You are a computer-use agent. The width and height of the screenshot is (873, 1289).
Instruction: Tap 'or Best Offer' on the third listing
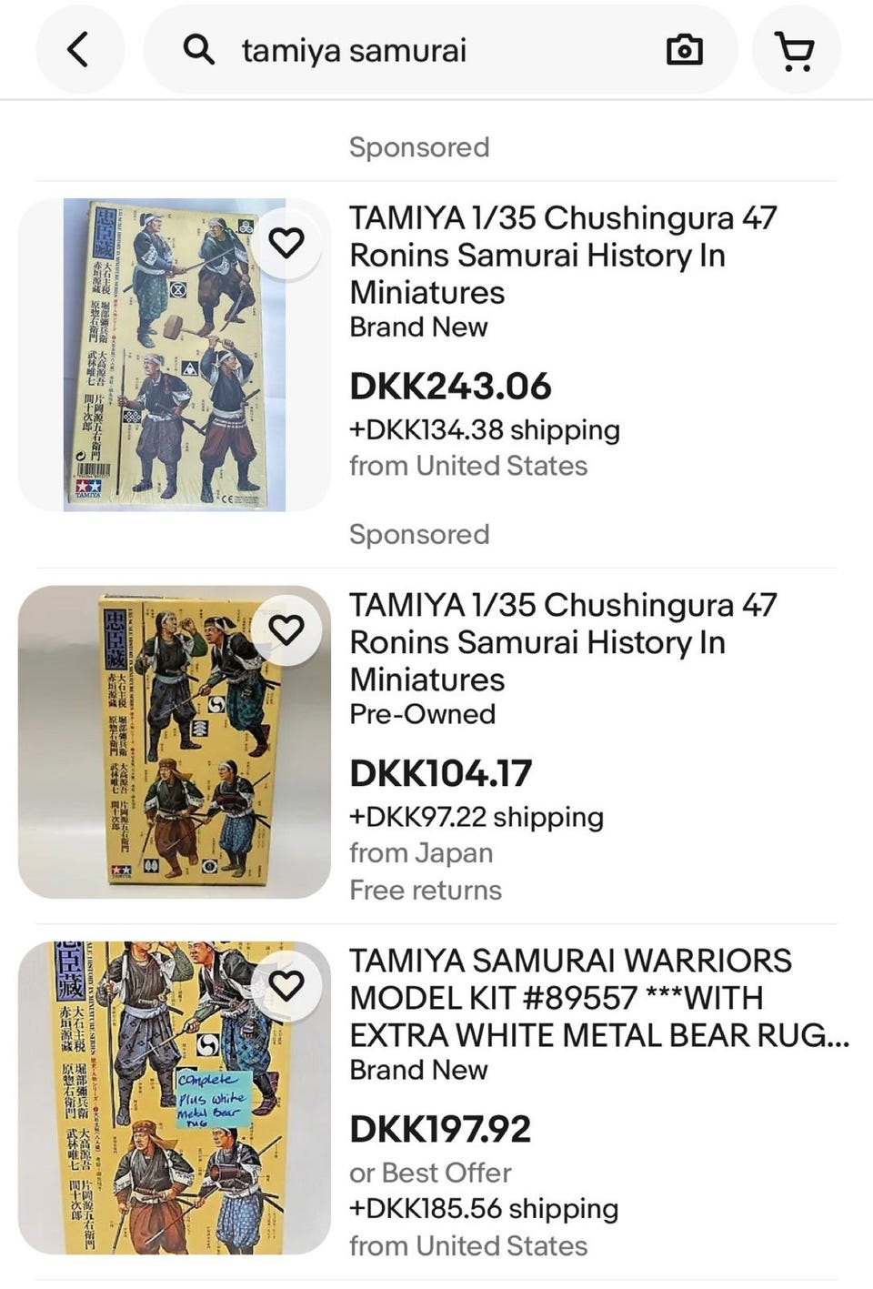pyautogui.click(x=430, y=1173)
